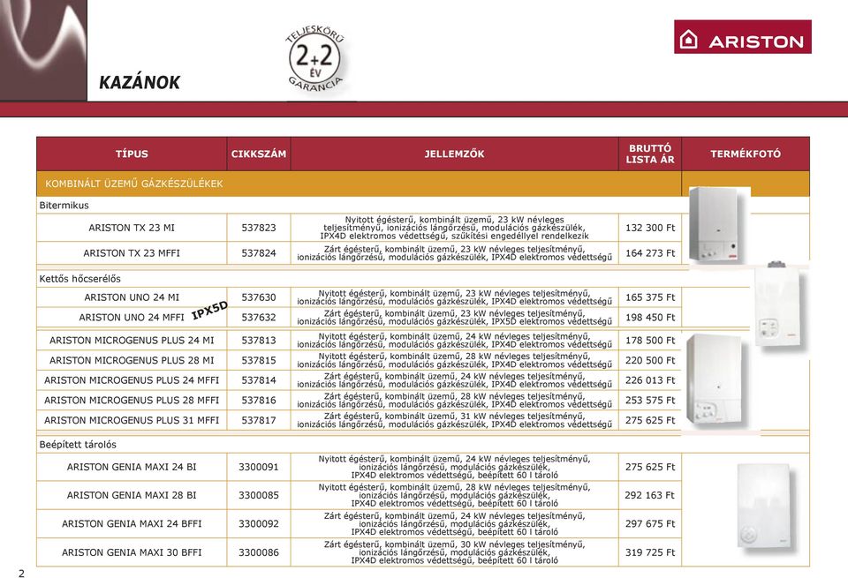Select ARISTON MICROGENUS PLUS 28 MFFI cell
The width and height of the screenshot is (848, 578).
132,401
